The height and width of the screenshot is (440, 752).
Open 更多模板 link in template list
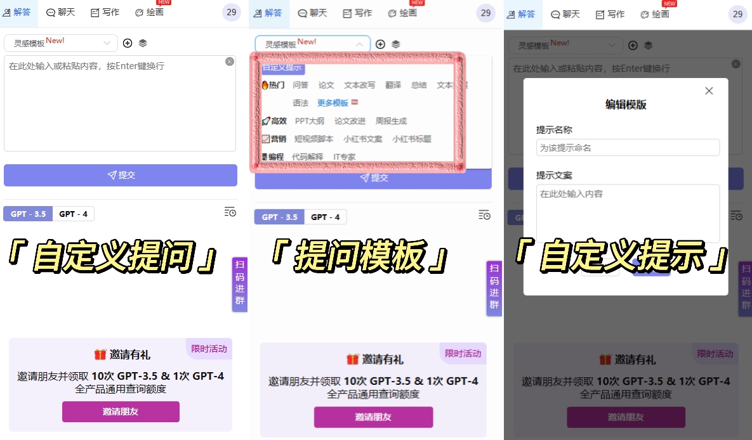pos(333,103)
